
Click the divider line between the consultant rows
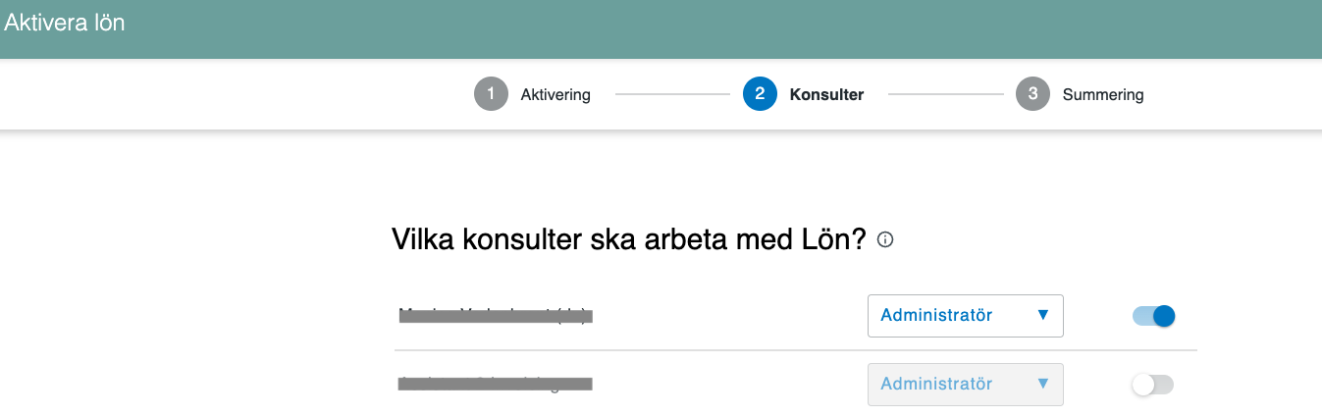pyautogui.click(x=795, y=350)
